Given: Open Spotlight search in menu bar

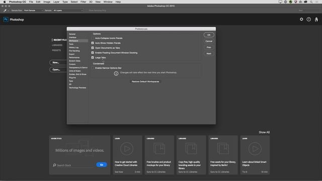Looking at the screenshot, I should pos(311,2).
